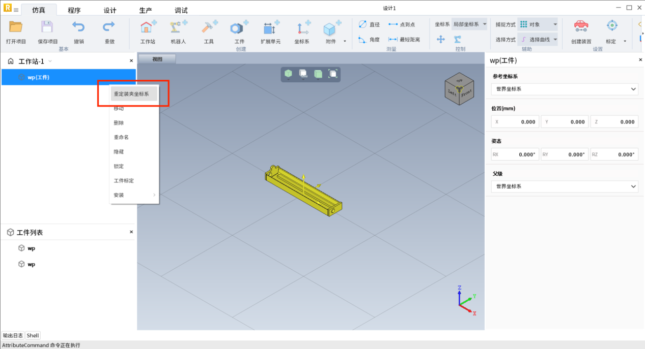Click the 打开项目 folder icon

16,27
